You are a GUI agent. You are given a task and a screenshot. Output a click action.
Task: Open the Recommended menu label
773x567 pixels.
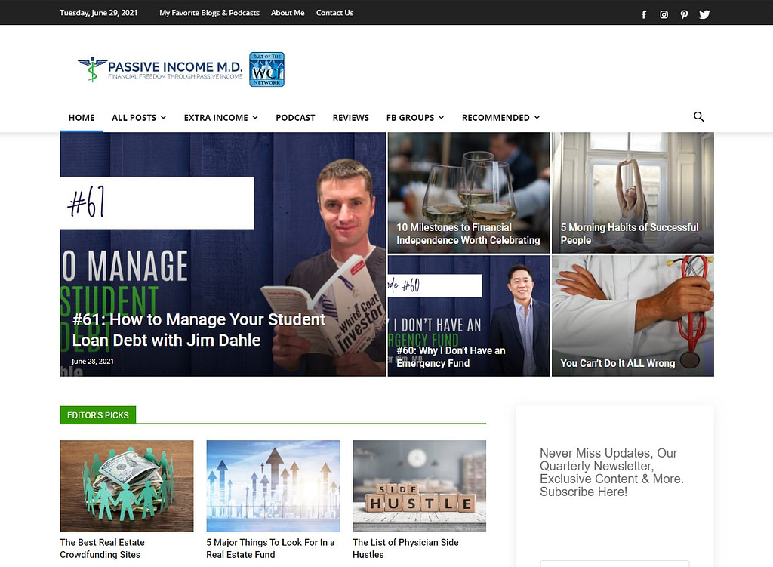click(x=495, y=117)
